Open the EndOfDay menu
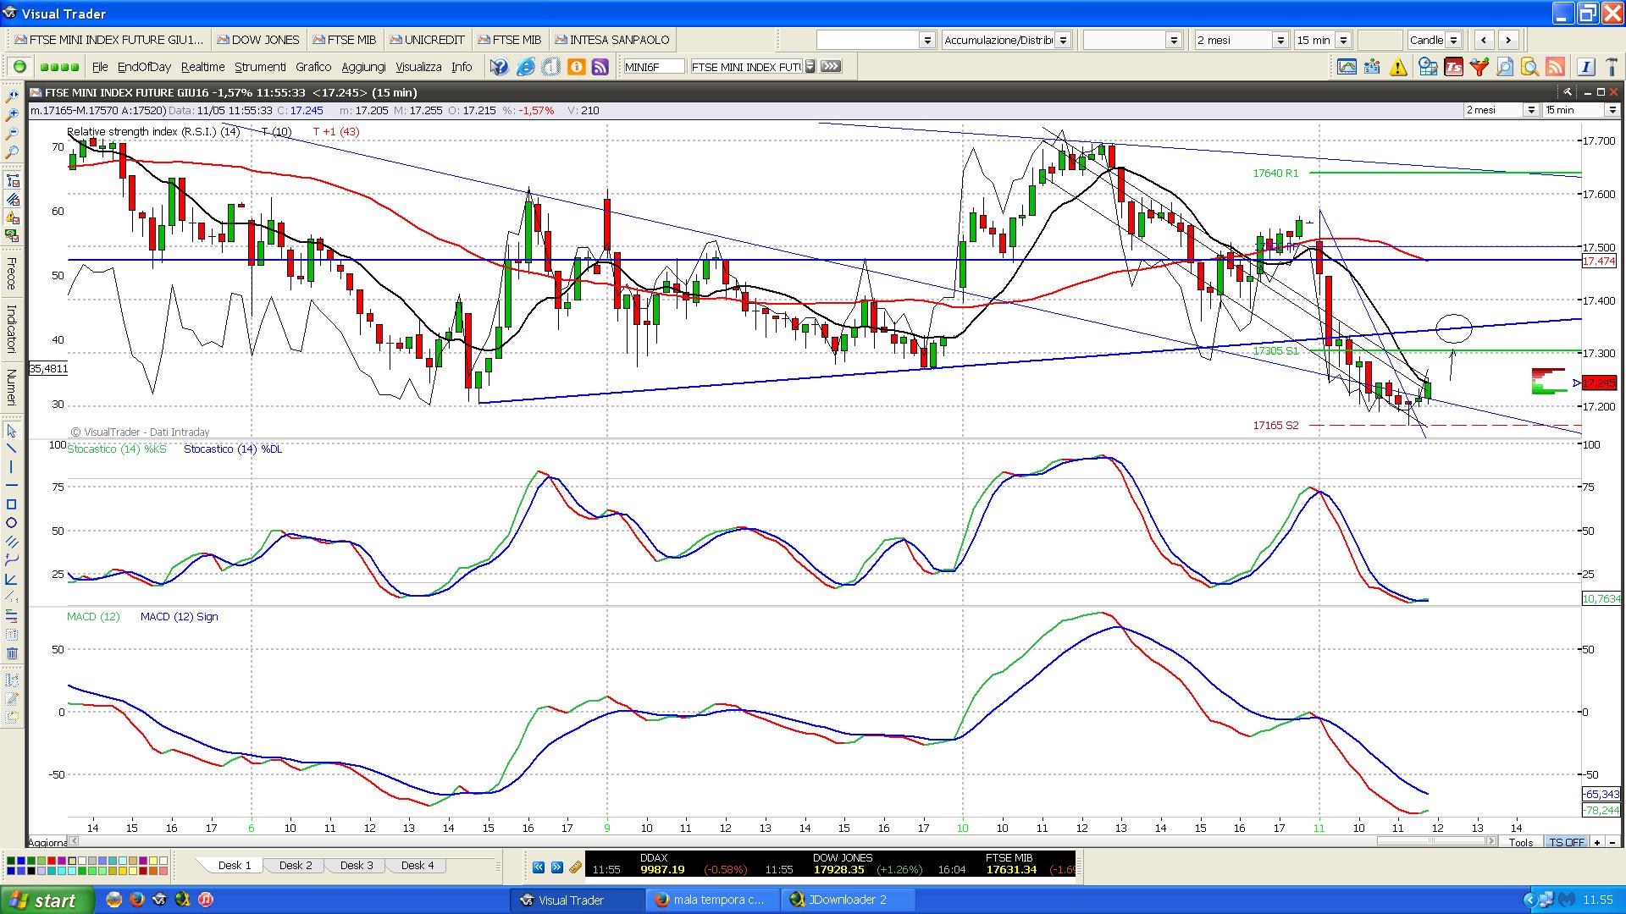 (144, 67)
